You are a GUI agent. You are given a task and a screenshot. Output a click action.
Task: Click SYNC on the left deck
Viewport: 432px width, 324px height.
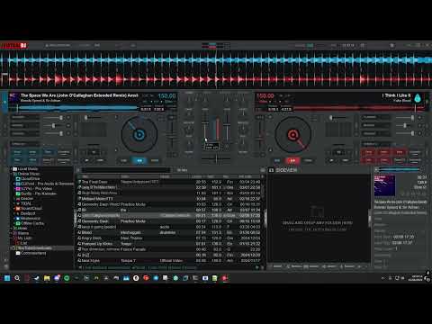pyautogui.click(x=155, y=160)
